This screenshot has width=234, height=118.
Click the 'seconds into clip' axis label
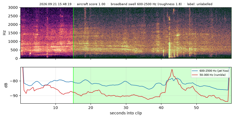[126, 113]
